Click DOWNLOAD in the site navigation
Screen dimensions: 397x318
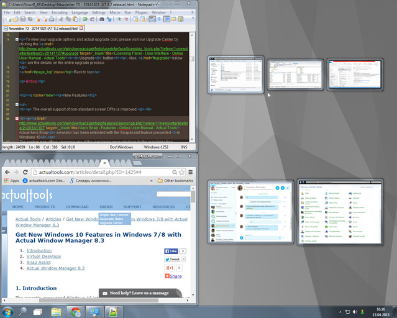pos(77,207)
